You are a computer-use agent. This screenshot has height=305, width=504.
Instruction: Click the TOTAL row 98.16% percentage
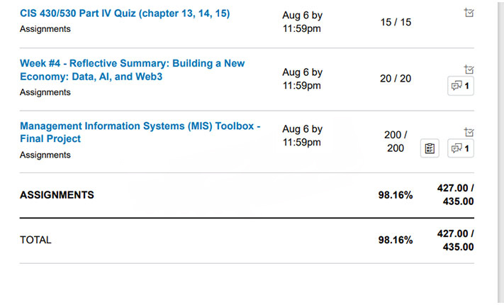[396, 240]
